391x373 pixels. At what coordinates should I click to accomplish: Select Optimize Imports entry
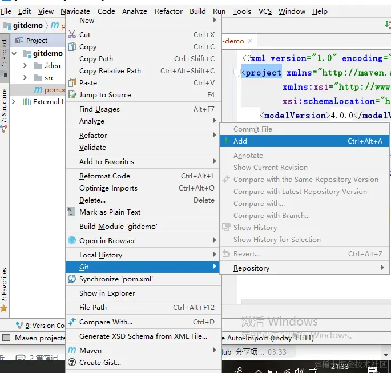[144, 188]
